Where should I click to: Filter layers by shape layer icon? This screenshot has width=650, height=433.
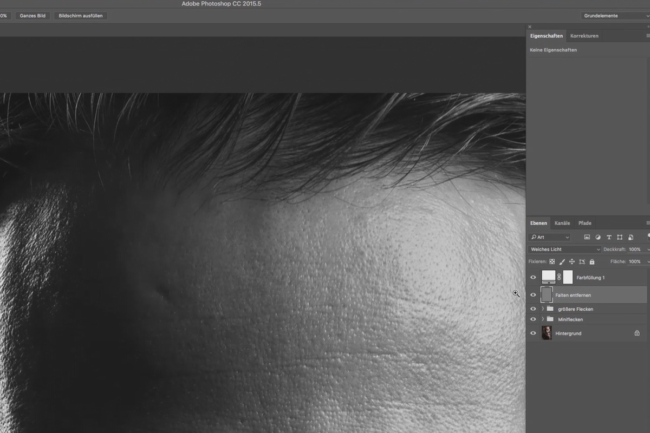[620, 237]
